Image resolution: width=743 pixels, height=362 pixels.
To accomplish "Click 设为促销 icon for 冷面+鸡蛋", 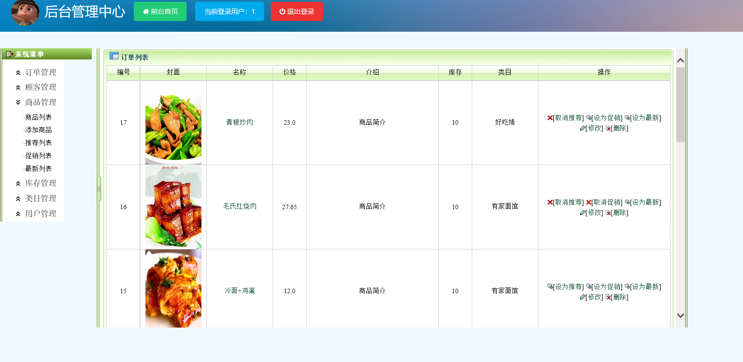I will point(589,287).
